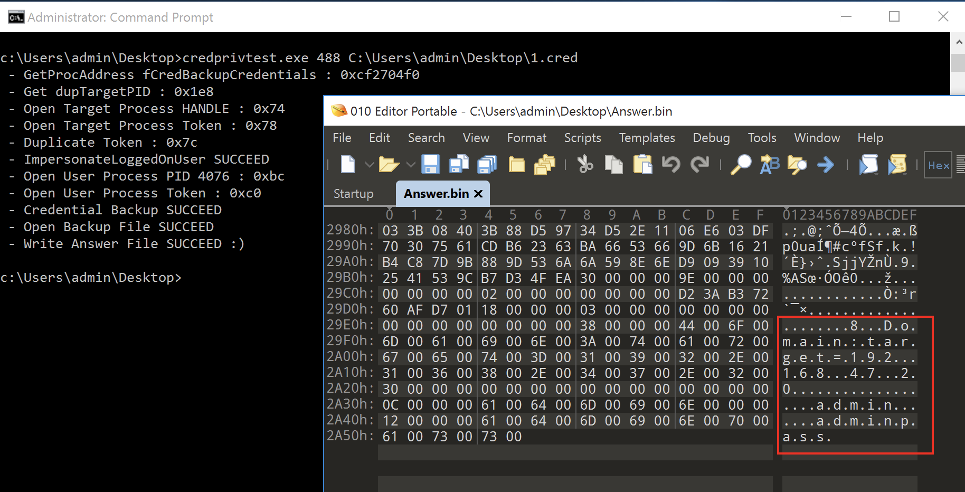Close the Command Prompt window
Viewport: 965px width, 492px height.
[x=943, y=17]
